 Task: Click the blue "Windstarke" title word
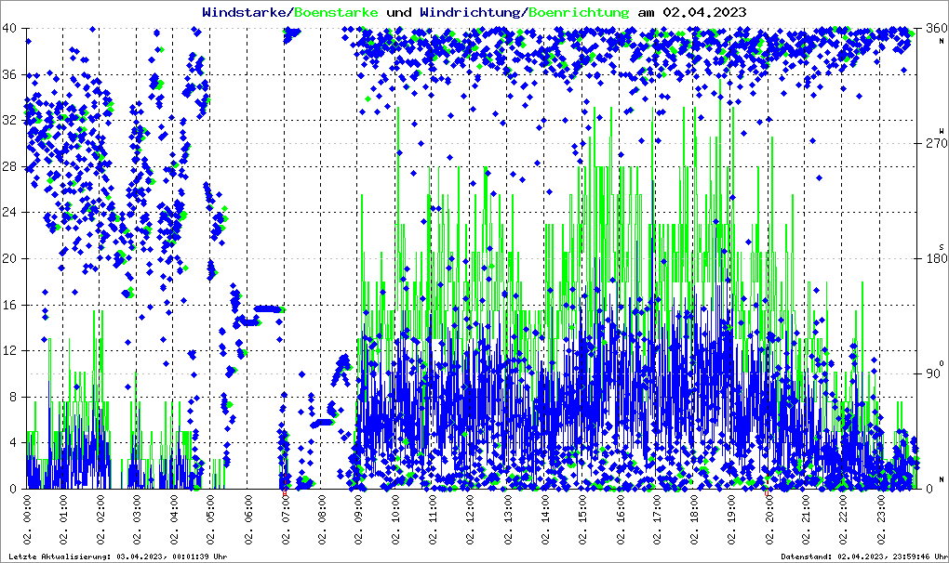[244, 12]
